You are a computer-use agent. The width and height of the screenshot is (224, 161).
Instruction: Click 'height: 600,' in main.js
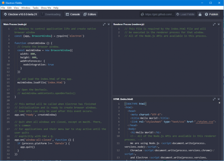pos(29,58)
